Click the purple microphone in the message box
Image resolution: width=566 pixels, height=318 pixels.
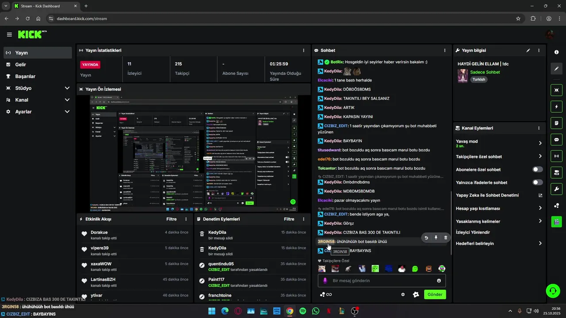click(325, 280)
